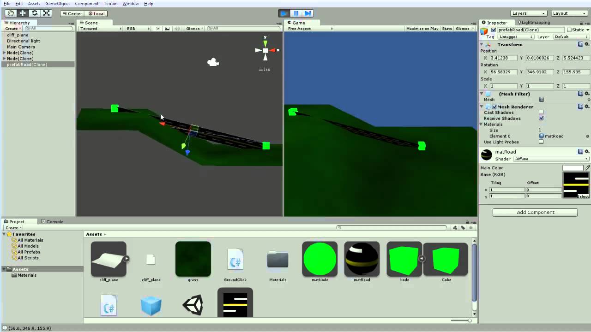Select the Hand tool in toolbar
The image size is (591, 332).
[10, 13]
